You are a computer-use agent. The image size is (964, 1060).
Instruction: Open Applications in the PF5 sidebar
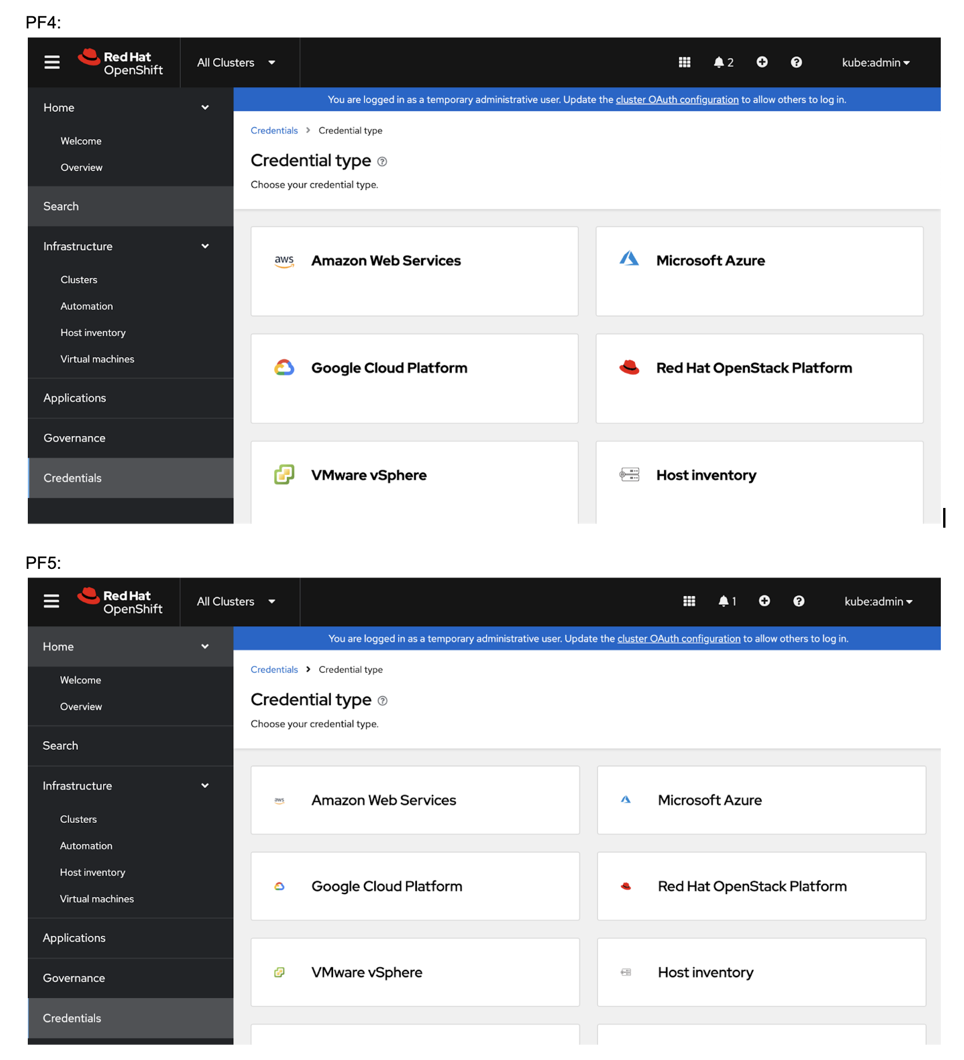tap(131, 938)
